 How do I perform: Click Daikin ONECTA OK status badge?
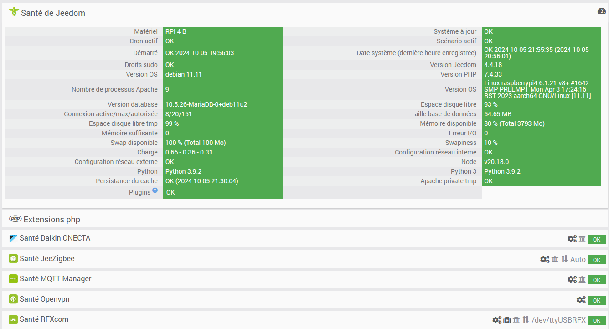tap(597, 240)
